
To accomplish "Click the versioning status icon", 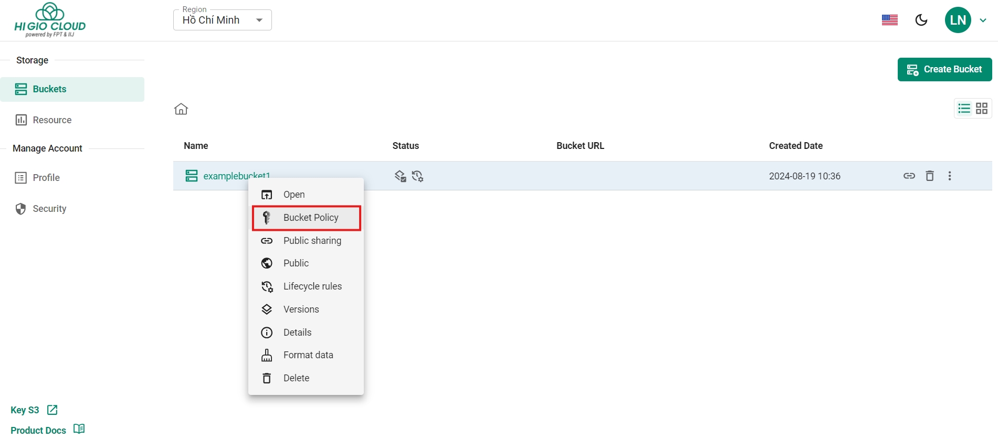I will 400,176.
